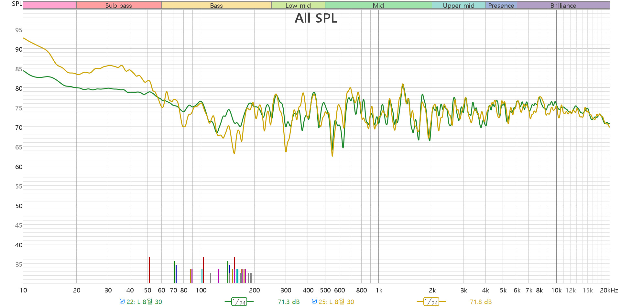Screen dimensions: 621x307
Task: Click the greyed 15k label on the frequency axis
Action: tap(588, 290)
